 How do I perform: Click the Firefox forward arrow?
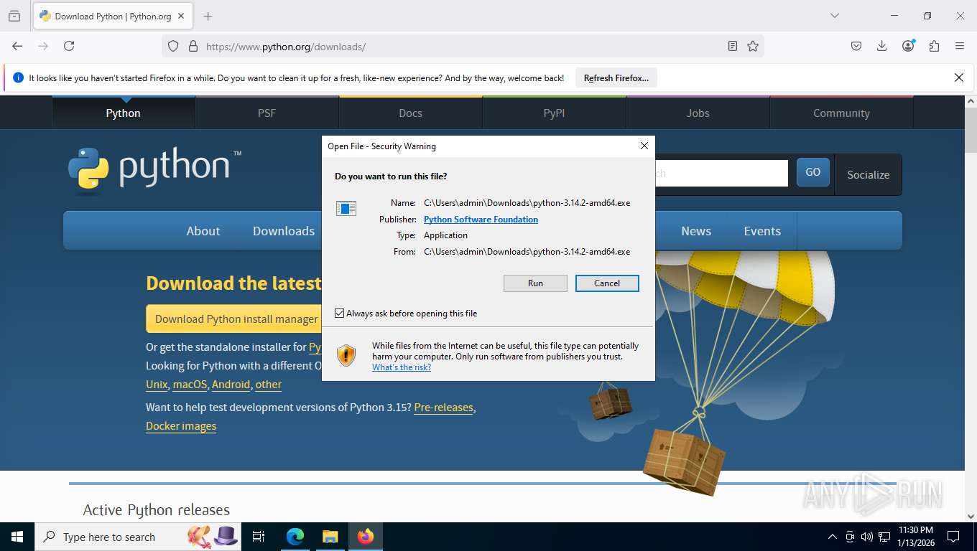click(x=43, y=46)
